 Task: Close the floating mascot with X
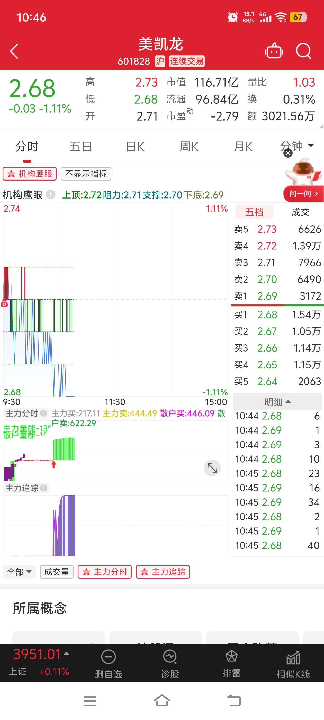[288, 153]
